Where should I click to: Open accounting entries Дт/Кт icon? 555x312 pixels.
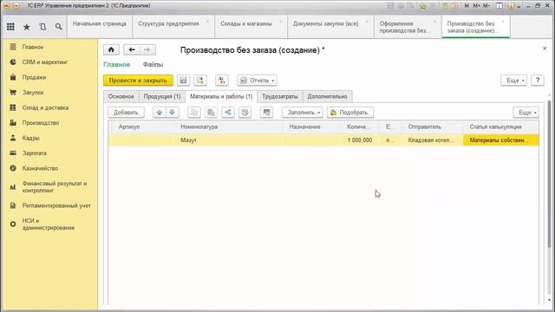point(222,81)
